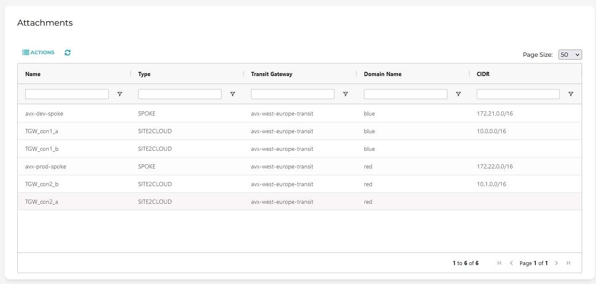Click the red domain of avx-prod-spoke

click(368, 166)
